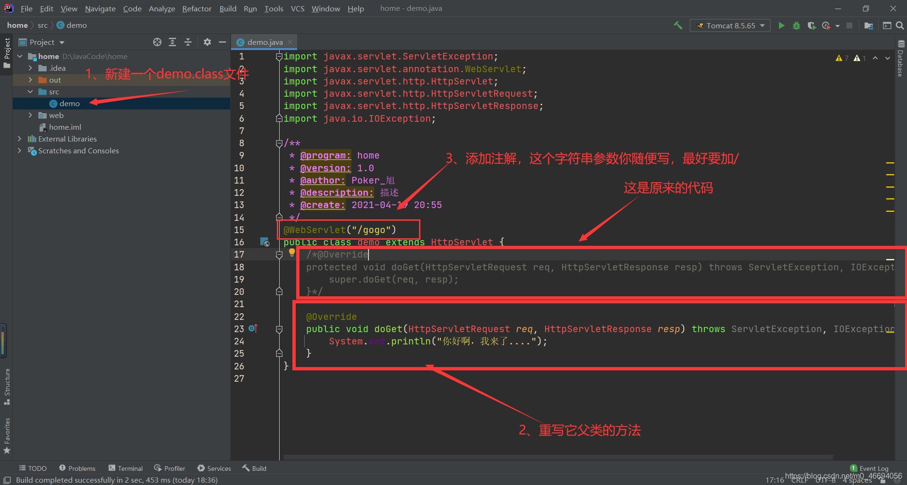Open the Refactor menu
907x485 pixels.
[x=197, y=8]
